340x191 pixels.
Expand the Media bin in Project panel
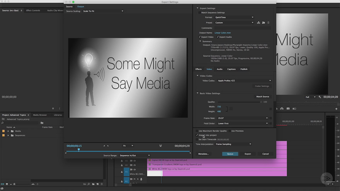[8, 131]
